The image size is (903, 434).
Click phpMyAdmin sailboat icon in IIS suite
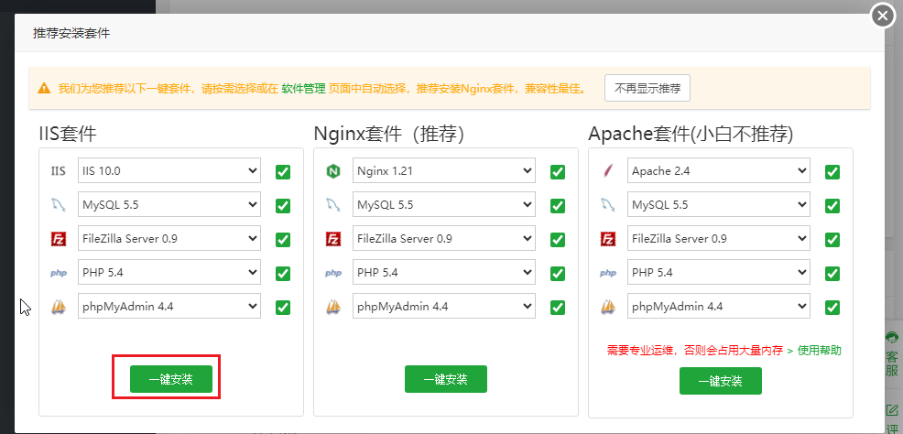[59, 307]
